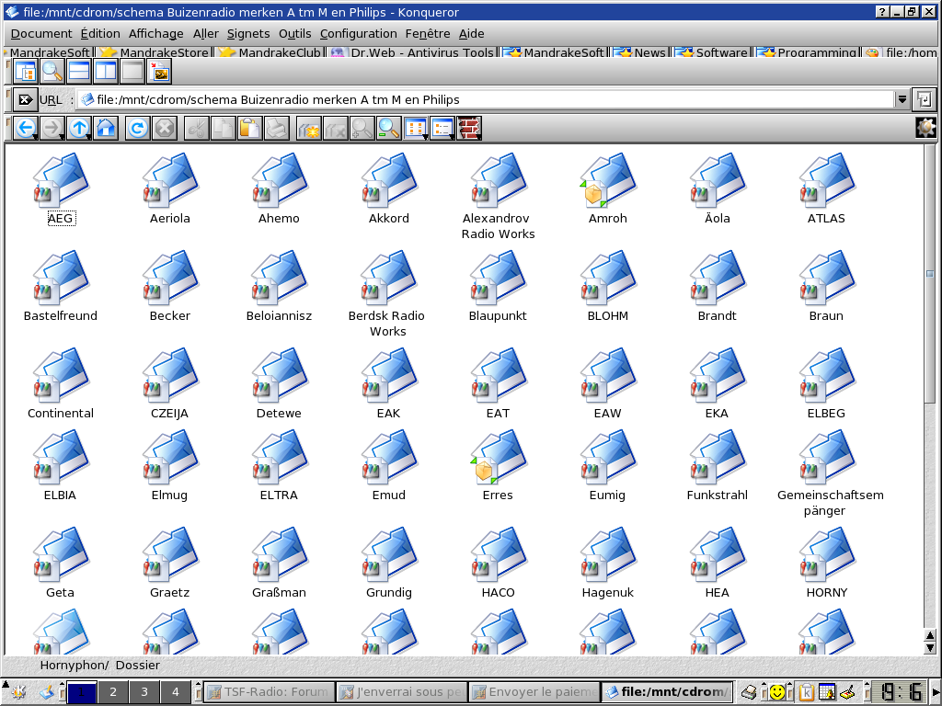The height and width of the screenshot is (706, 942).
Task: Open the Affichage menu
Action: [x=156, y=34]
